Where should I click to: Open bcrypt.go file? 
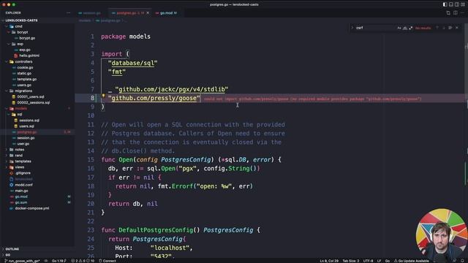(x=27, y=38)
